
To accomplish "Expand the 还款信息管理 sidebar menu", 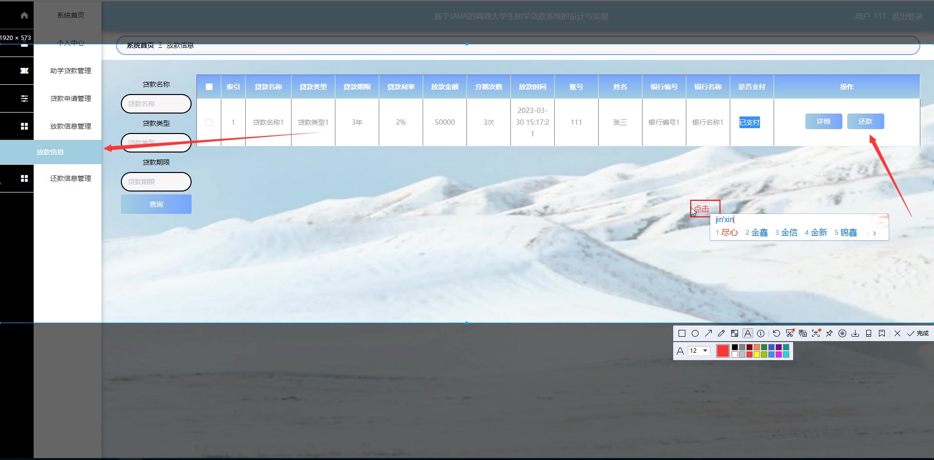I will click(x=71, y=178).
